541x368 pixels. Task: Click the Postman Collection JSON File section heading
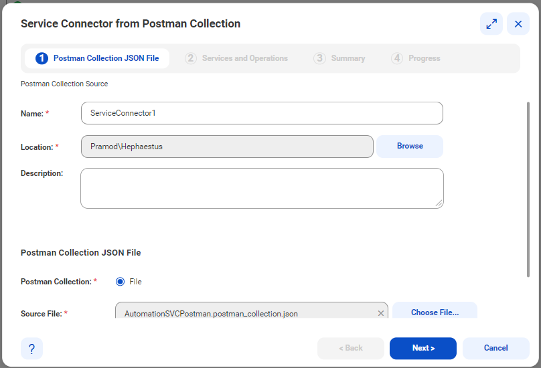tap(81, 253)
